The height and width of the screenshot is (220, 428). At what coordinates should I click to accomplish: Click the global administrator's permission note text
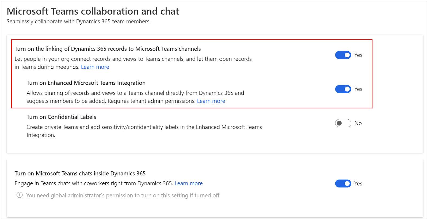coord(123,195)
